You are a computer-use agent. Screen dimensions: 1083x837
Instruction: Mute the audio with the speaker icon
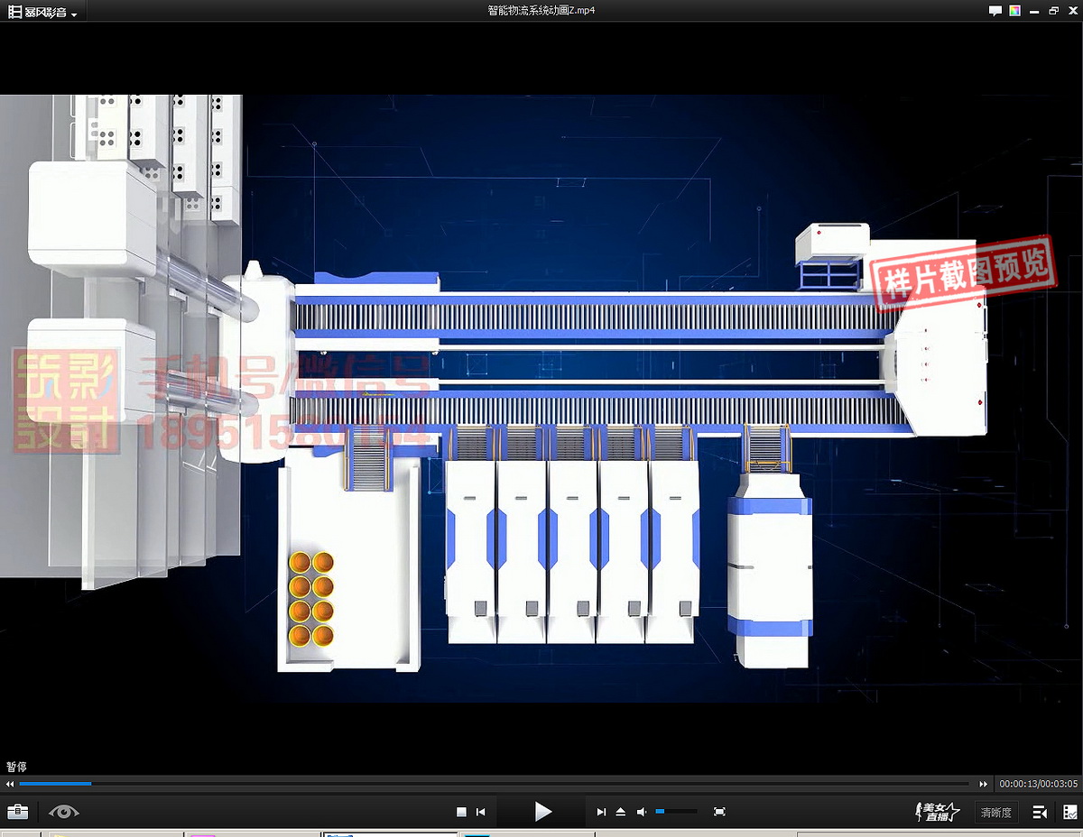pyautogui.click(x=642, y=812)
